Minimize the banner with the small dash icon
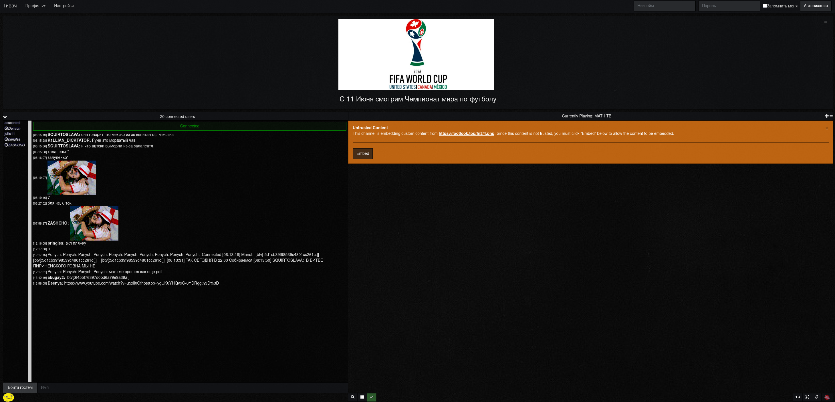835x402 pixels. (826, 22)
